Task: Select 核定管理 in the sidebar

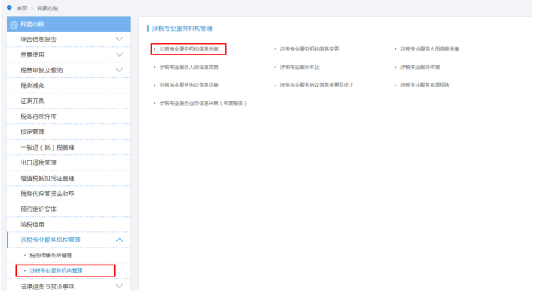Action: tap(69, 132)
